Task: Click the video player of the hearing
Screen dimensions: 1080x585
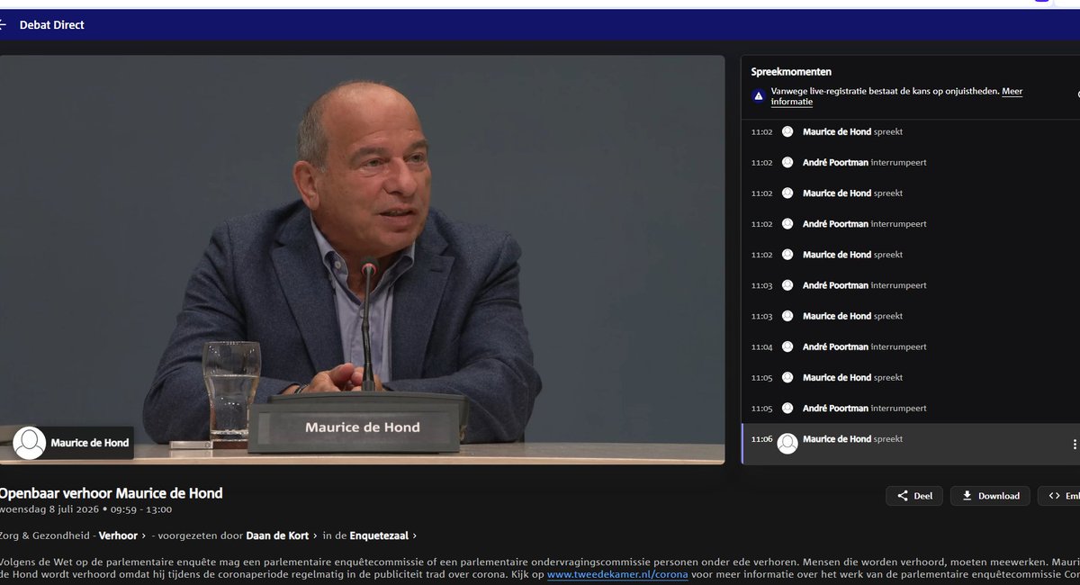Action: pyautogui.click(x=362, y=259)
